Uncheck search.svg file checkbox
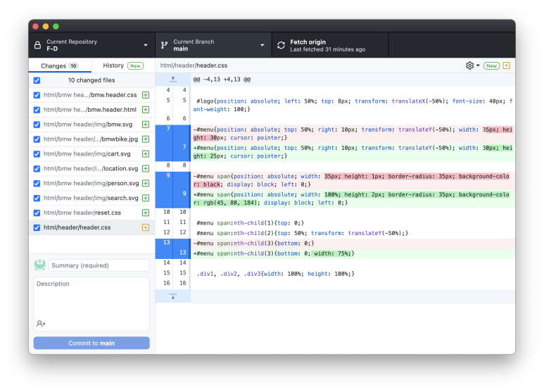Image resolution: width=544 pixels, height=392 pixels. 37,198
